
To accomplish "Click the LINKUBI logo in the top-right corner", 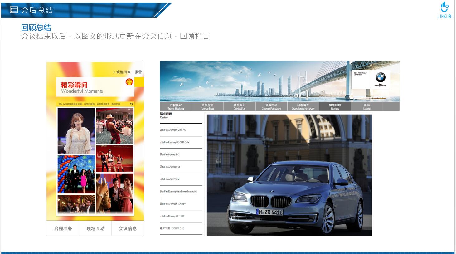I will coord(445,10).
